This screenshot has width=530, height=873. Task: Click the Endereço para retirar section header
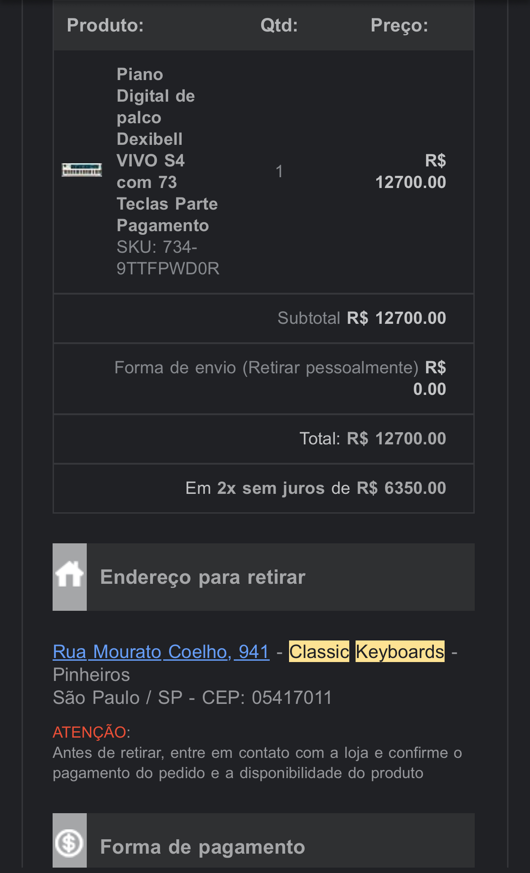(203, 577)
